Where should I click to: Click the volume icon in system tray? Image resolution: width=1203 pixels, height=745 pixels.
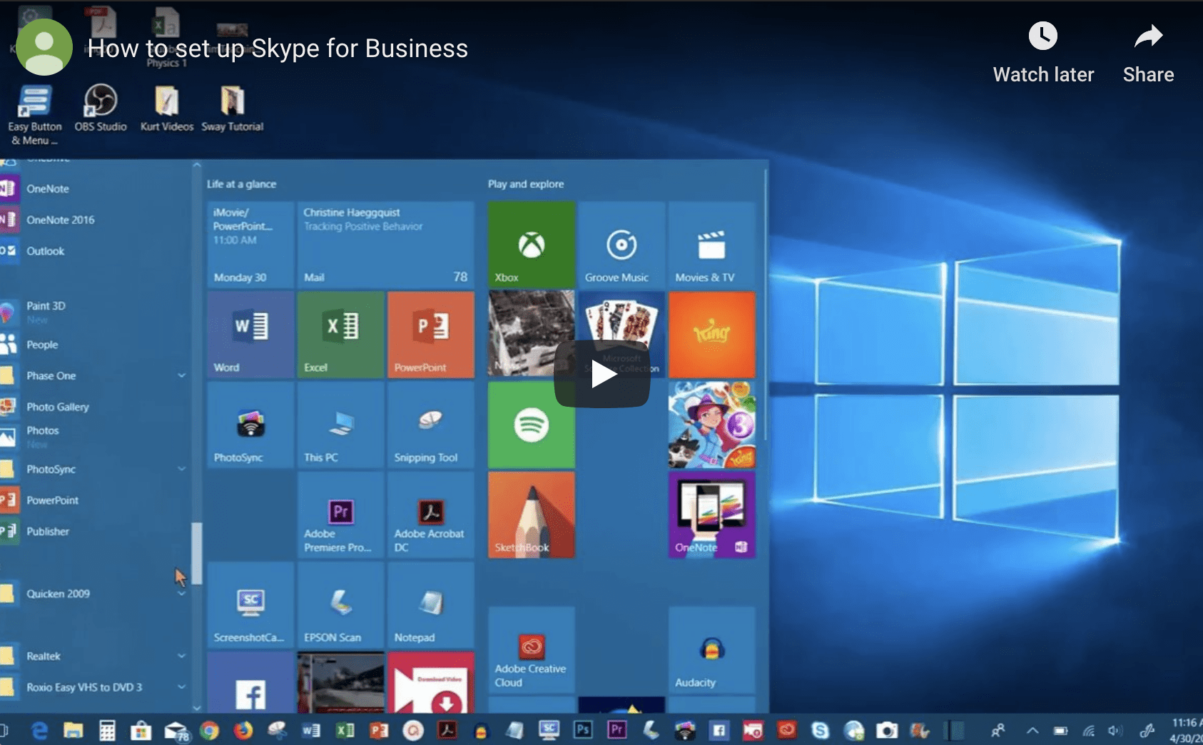point(1115,730)
